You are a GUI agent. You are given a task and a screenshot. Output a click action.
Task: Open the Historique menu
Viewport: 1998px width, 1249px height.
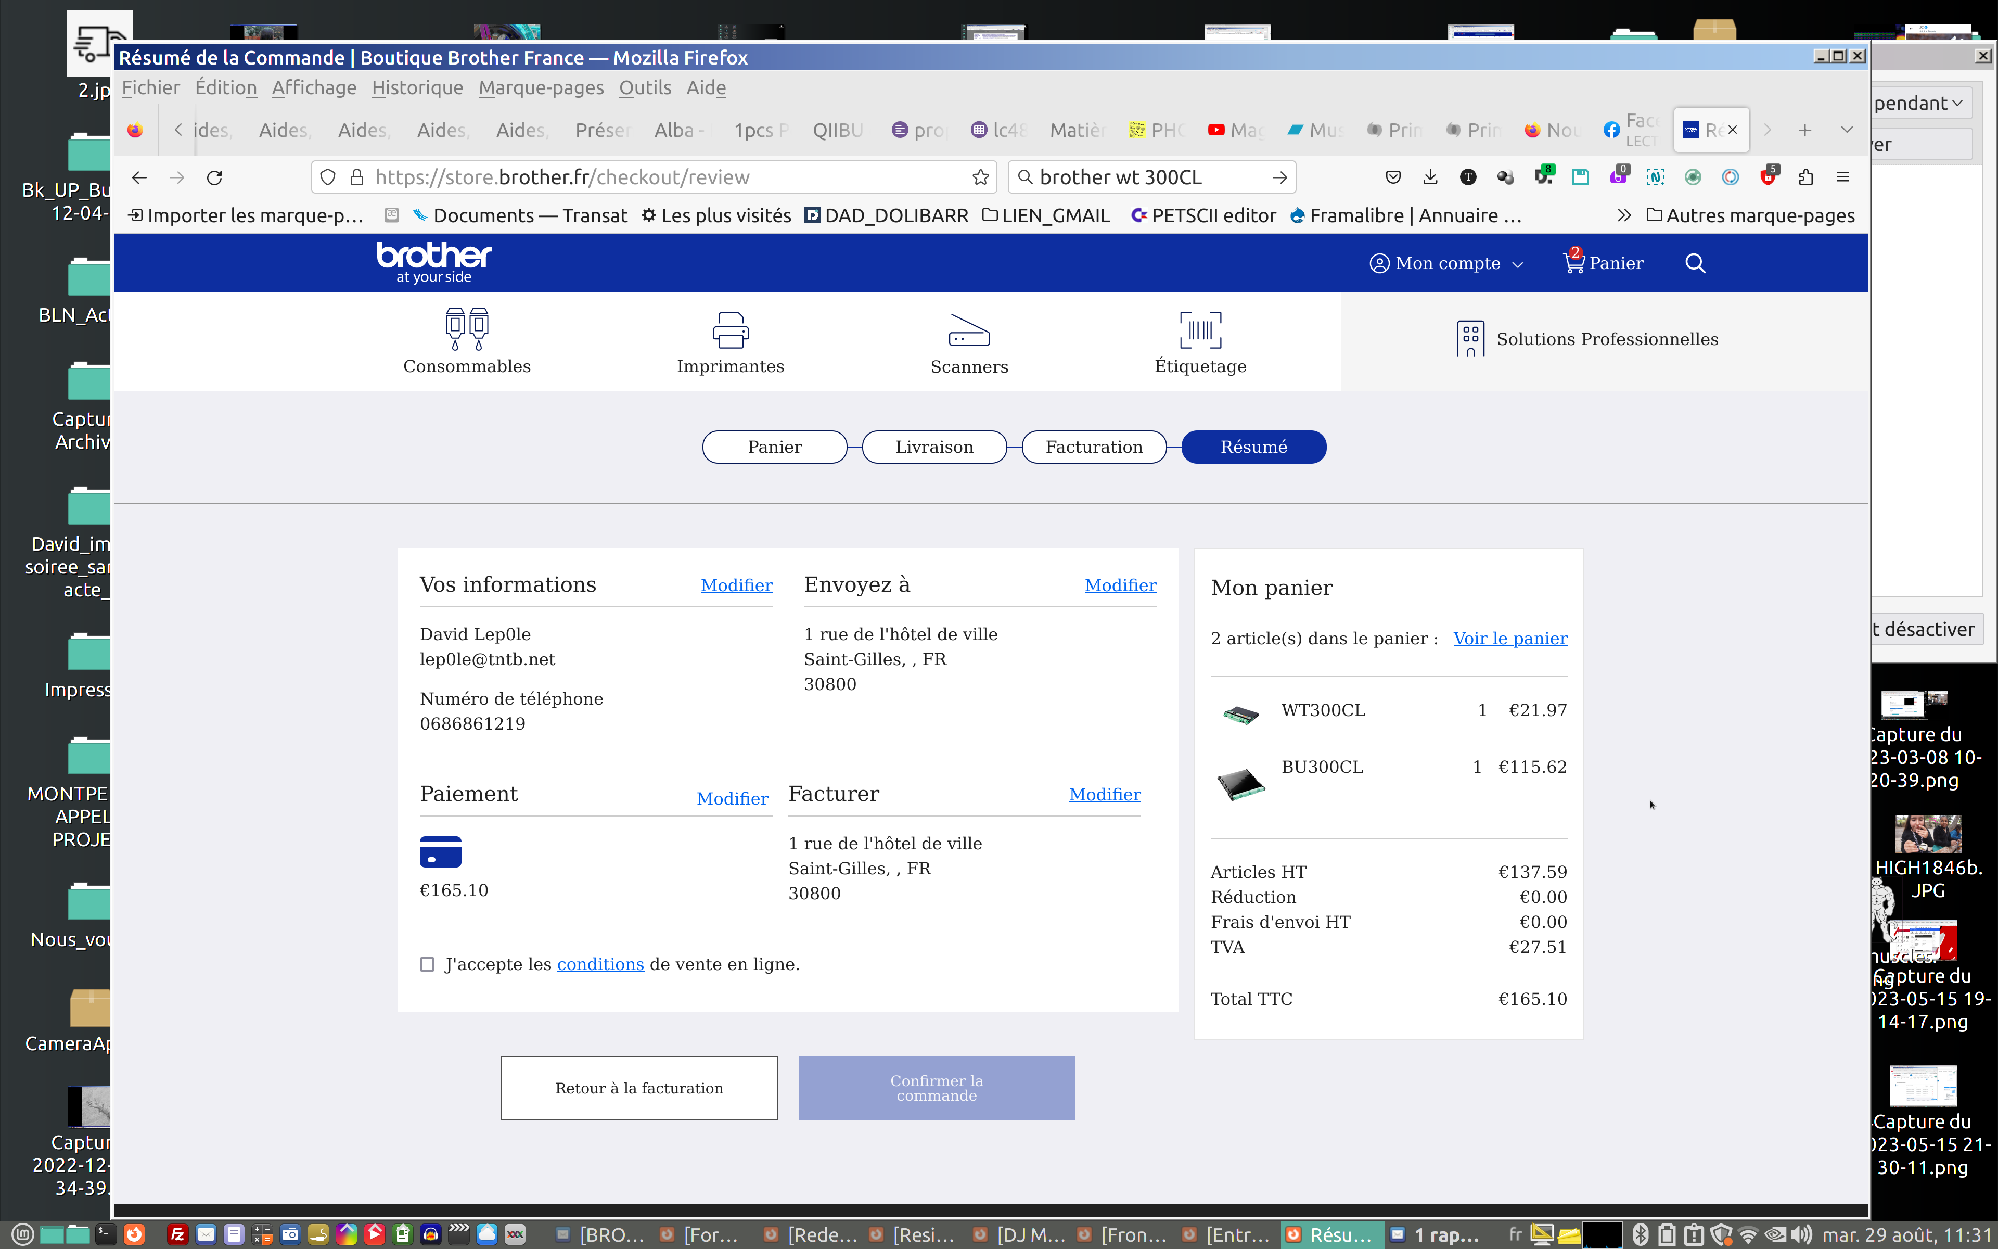coord(417,87)
